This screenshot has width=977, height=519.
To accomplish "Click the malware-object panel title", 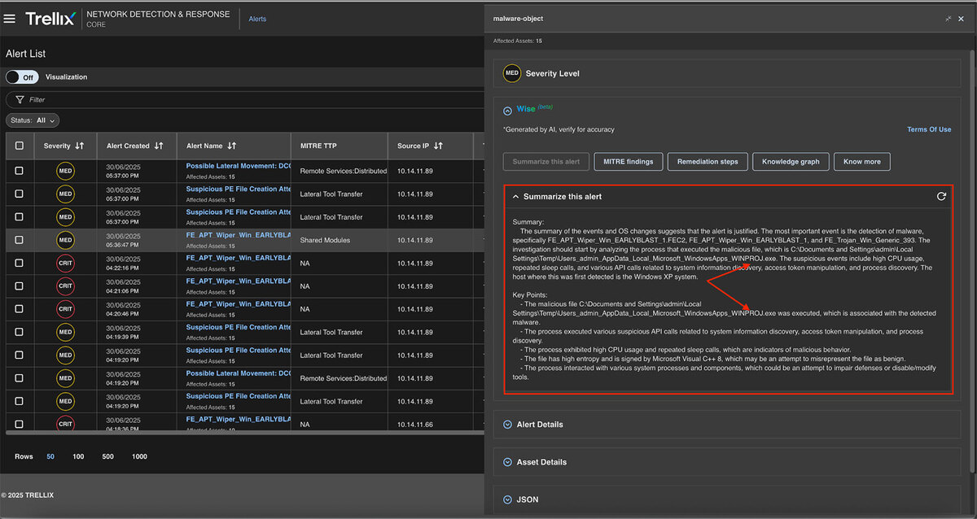I will pos(519,19).
